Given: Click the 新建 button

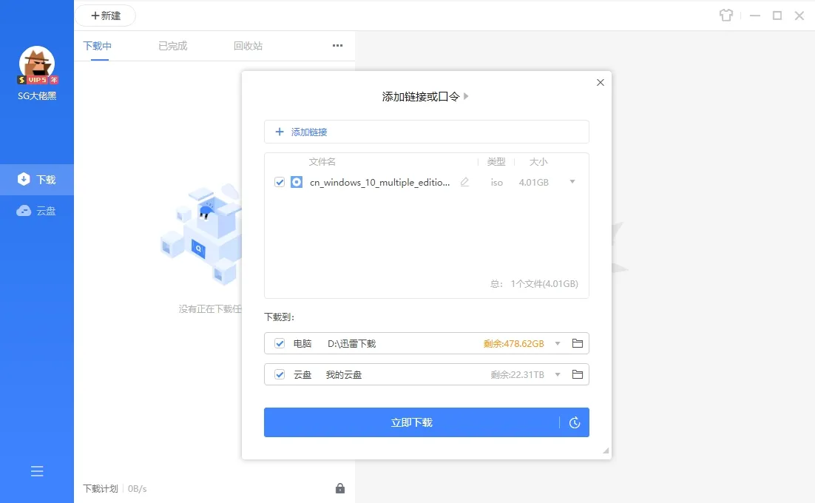Looking at the screenshot, I should (106, 16).
